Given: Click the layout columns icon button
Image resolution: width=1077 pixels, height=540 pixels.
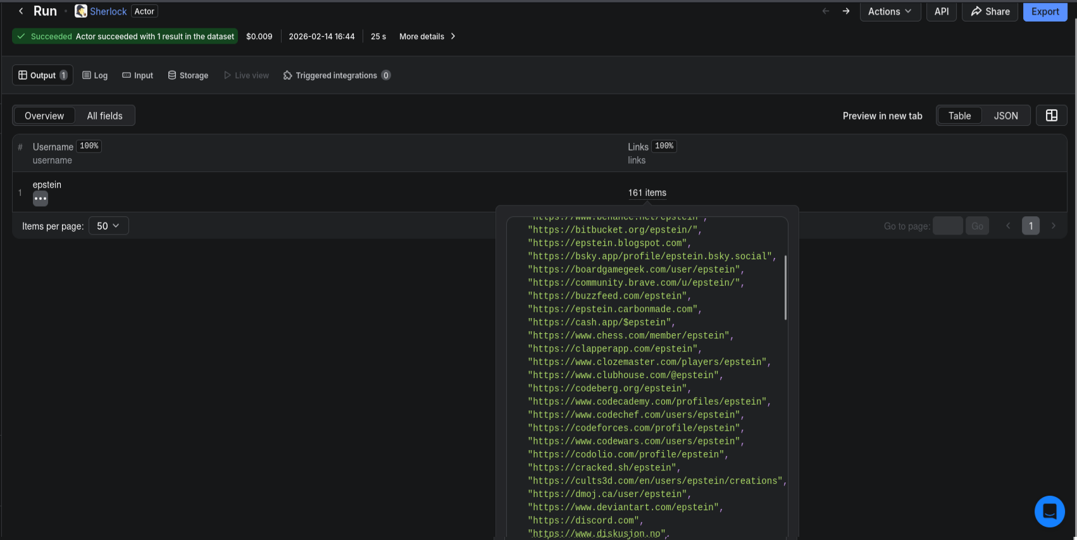Looking at the screenshot, I should 1052,115.
